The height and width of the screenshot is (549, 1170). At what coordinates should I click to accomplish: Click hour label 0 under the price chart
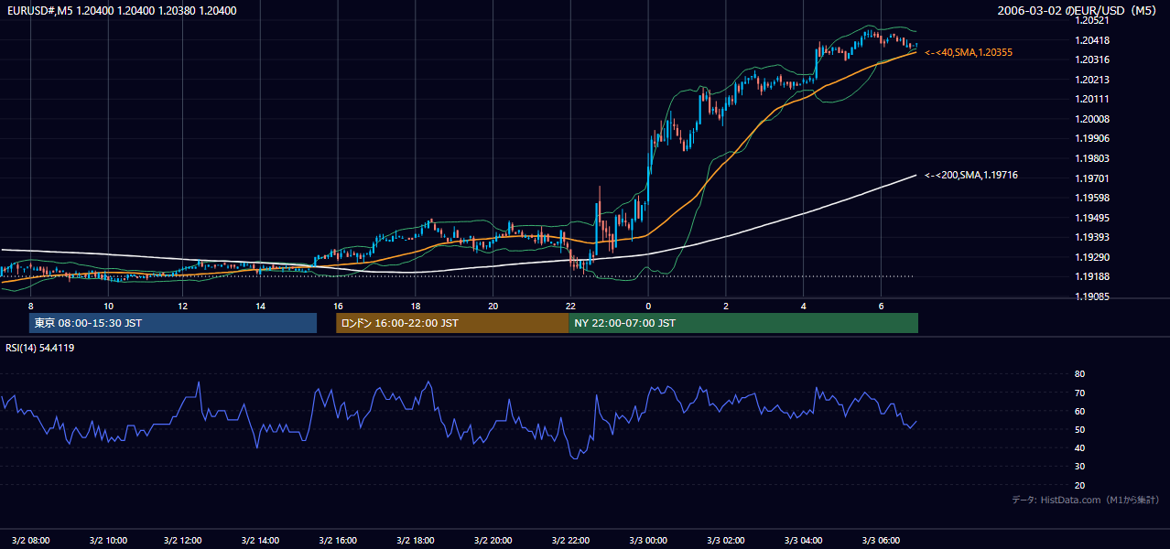click(648, 306)
